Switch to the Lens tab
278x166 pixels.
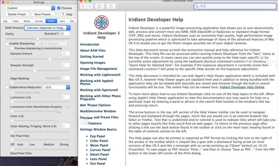click(x=62, y=21)
